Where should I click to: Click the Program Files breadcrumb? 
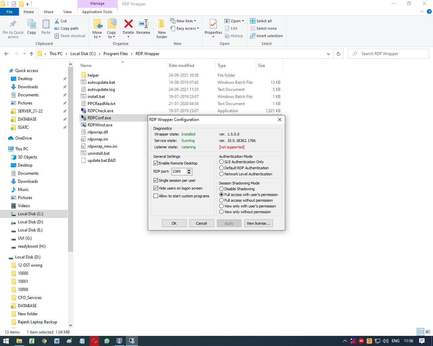click(x=116, y=54)
